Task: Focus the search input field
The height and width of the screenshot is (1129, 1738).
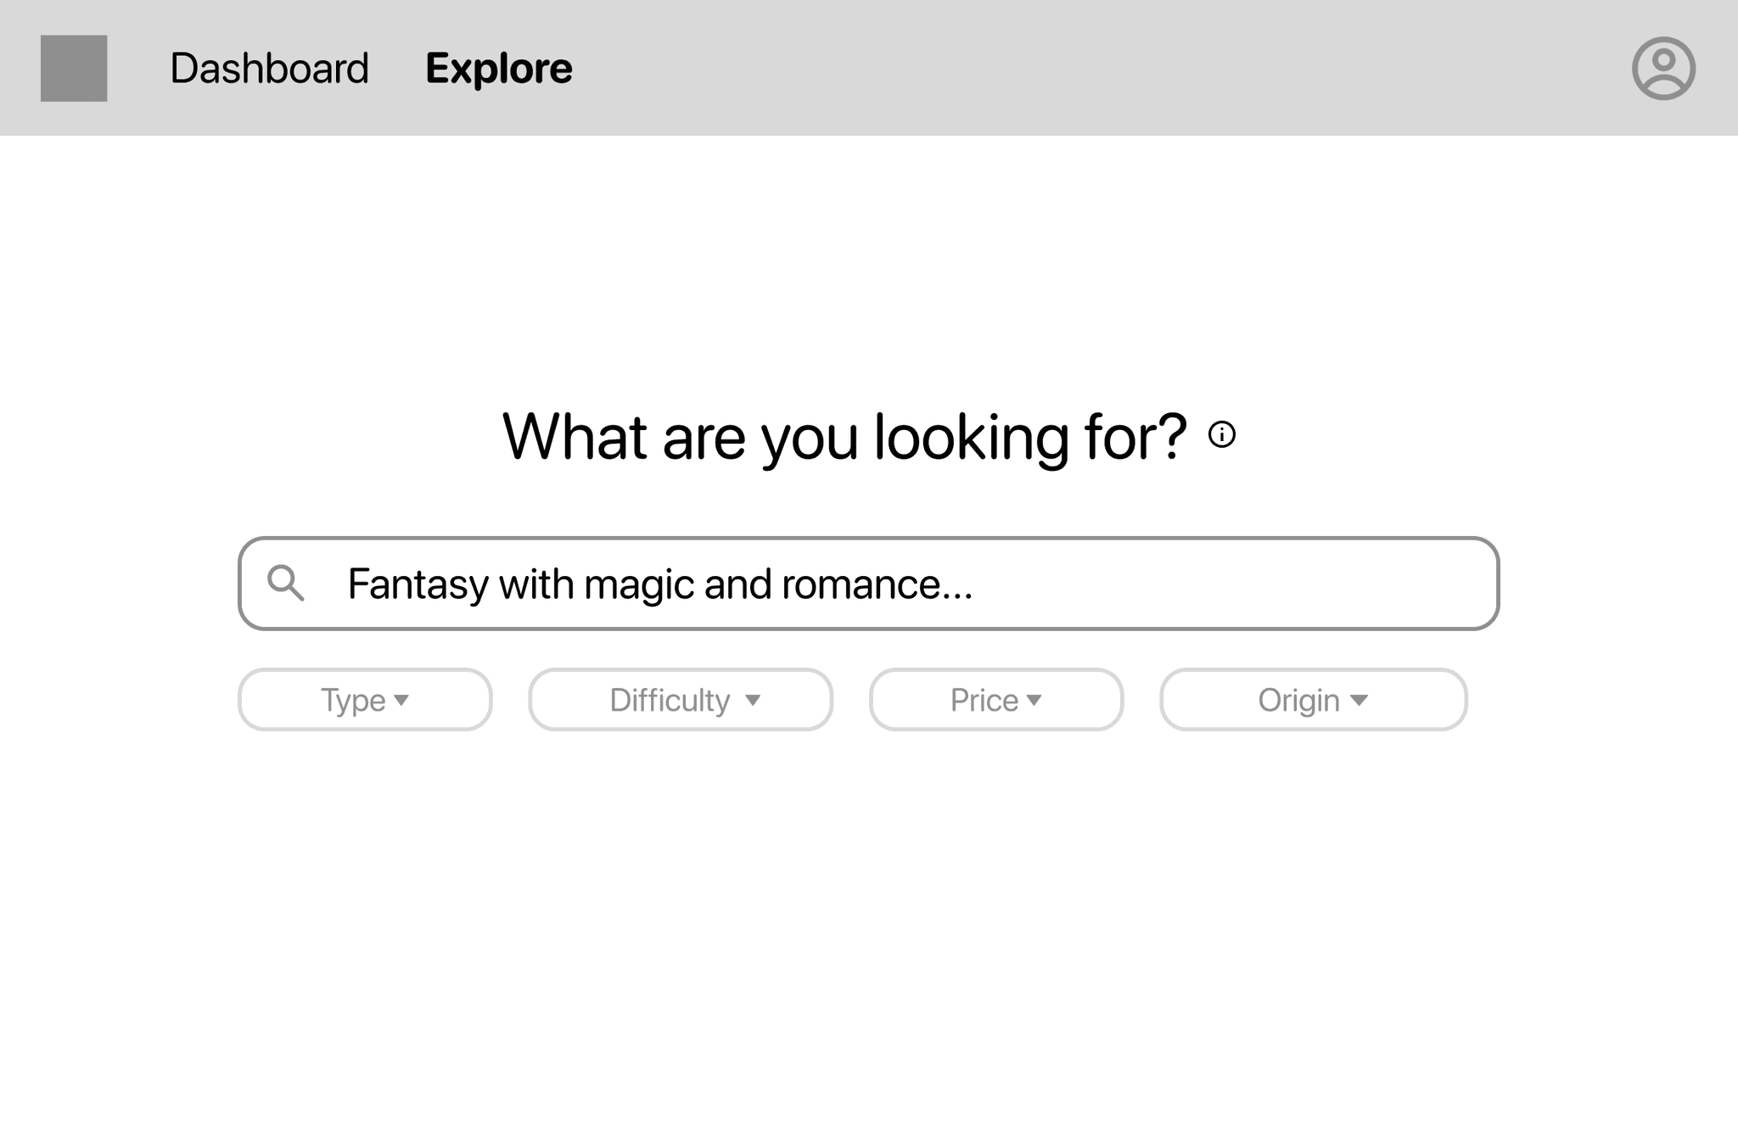Action: (868, 584)
